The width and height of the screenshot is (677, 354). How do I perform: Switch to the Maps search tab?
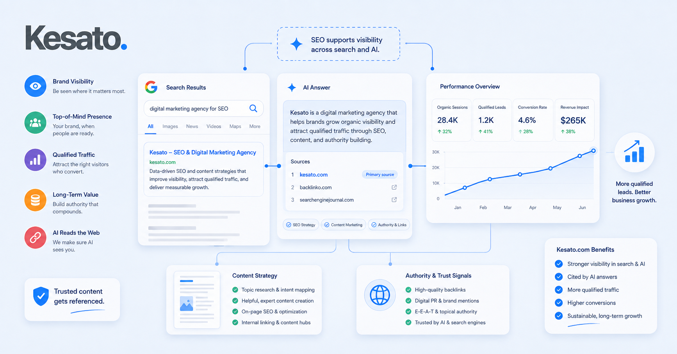pyautogui.click(x=235, y=126)
